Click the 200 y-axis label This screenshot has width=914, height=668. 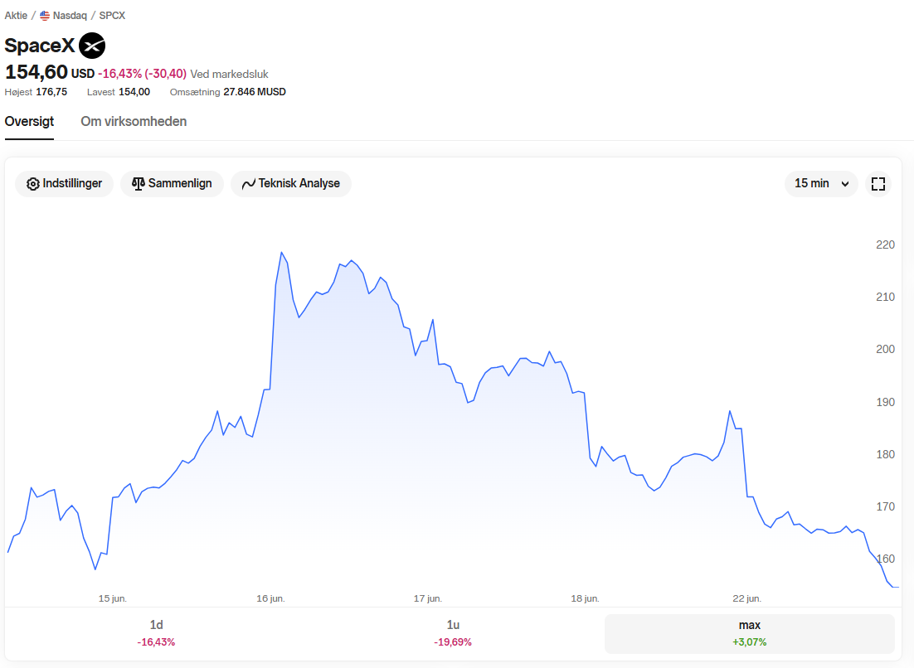[x=885, y=350]
